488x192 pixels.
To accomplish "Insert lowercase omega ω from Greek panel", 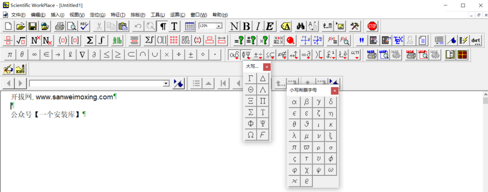I will click(x=331, y=170).
